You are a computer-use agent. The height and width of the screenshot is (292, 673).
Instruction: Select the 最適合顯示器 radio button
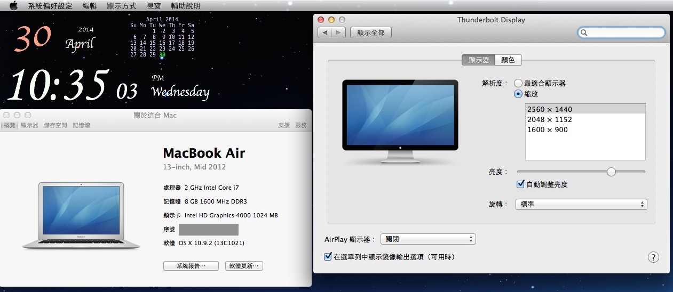click(x=518, y=84)
